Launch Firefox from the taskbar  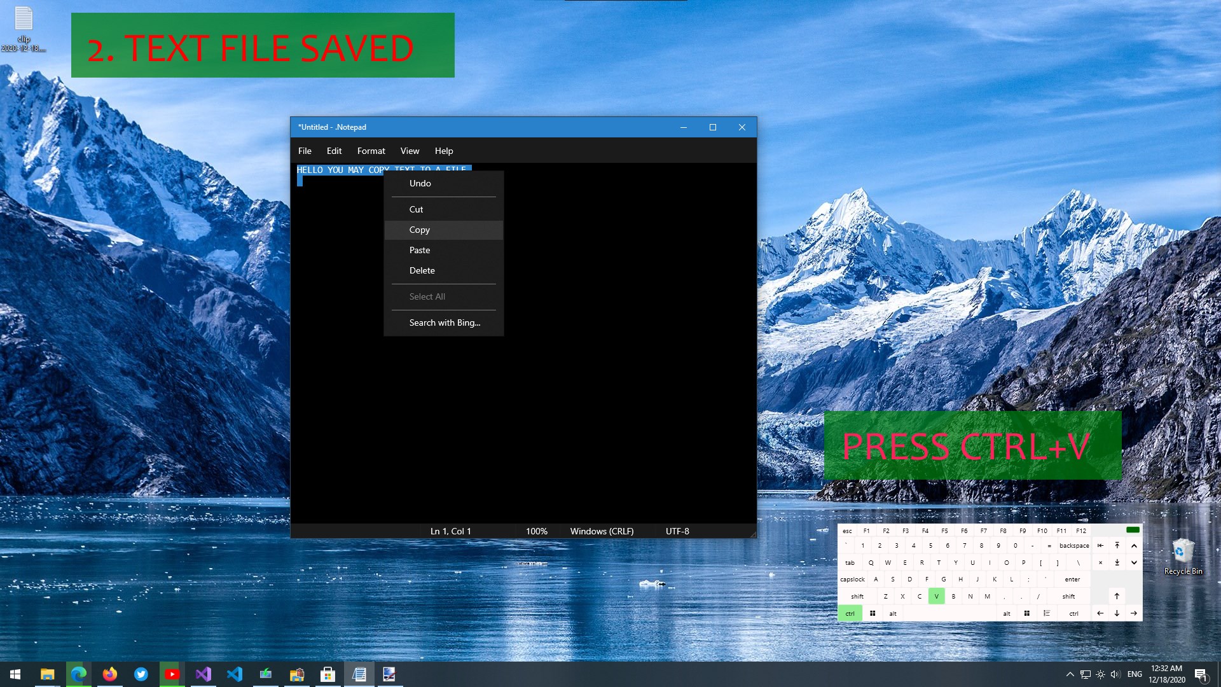(109, 674)
